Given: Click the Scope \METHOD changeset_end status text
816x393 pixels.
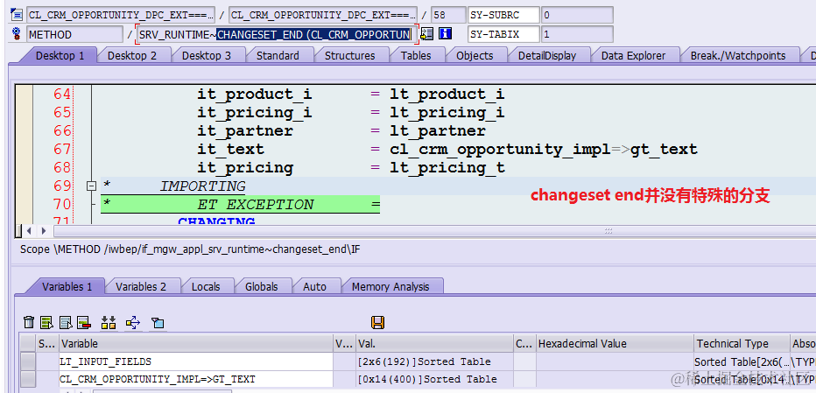Looking at the screenshot, I should pyautogui.click(x=190, y=249).
